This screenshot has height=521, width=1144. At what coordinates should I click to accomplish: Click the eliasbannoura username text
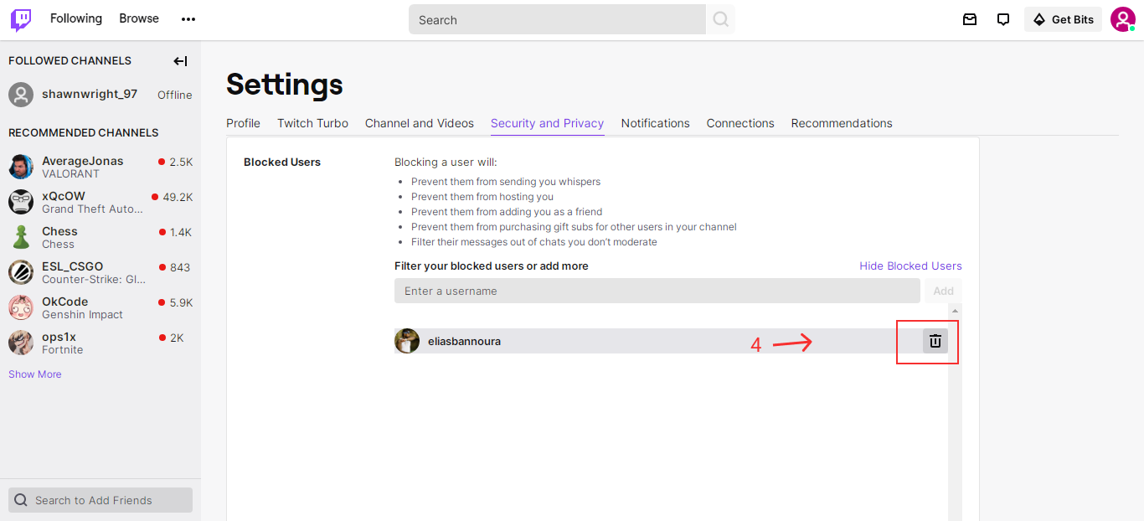[464, 341]
